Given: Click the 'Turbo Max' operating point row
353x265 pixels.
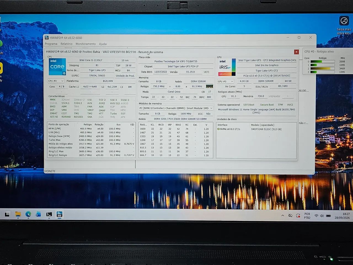Looking at the screenshot, I should point(92,140).
